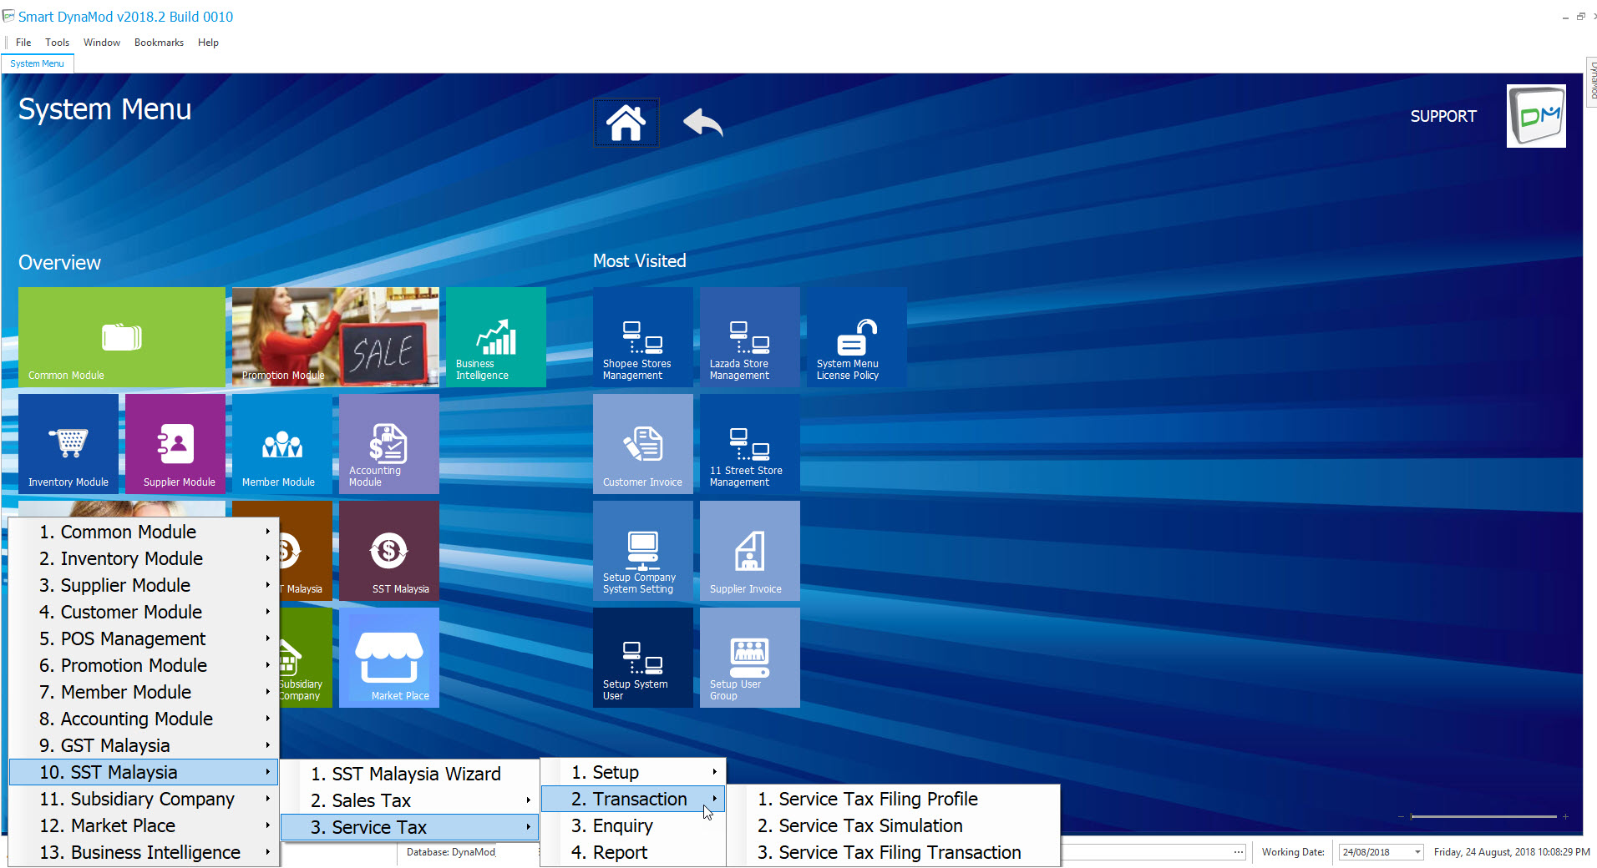Click the ellipsis button in status bar

1238,852
